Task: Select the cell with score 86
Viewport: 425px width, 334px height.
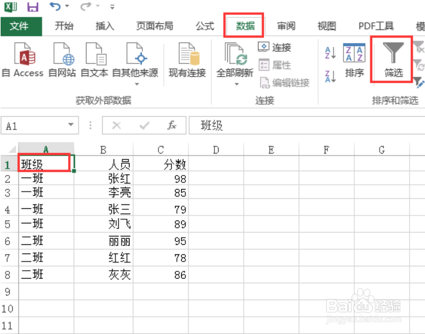Action: tap(161, 274)
